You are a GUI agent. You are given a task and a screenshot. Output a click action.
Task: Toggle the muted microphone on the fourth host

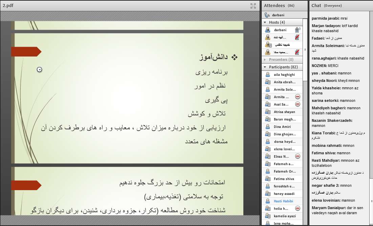297,52
